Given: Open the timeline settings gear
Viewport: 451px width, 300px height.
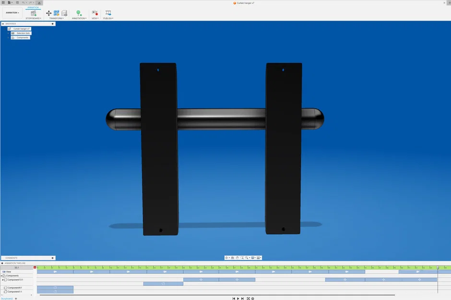Looking at the screenshot, I should (253, 299).
